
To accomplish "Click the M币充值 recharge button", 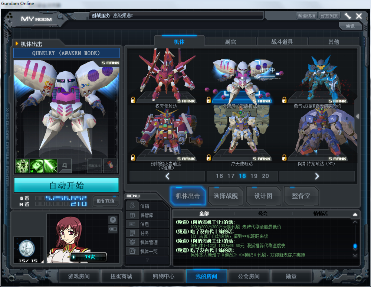I will (x=105, y=201).
